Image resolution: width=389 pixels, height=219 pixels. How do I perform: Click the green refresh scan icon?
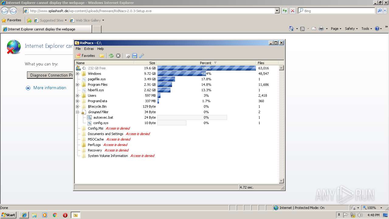[111, 56]
